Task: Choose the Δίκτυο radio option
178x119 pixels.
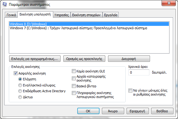Action: point(20,97)
